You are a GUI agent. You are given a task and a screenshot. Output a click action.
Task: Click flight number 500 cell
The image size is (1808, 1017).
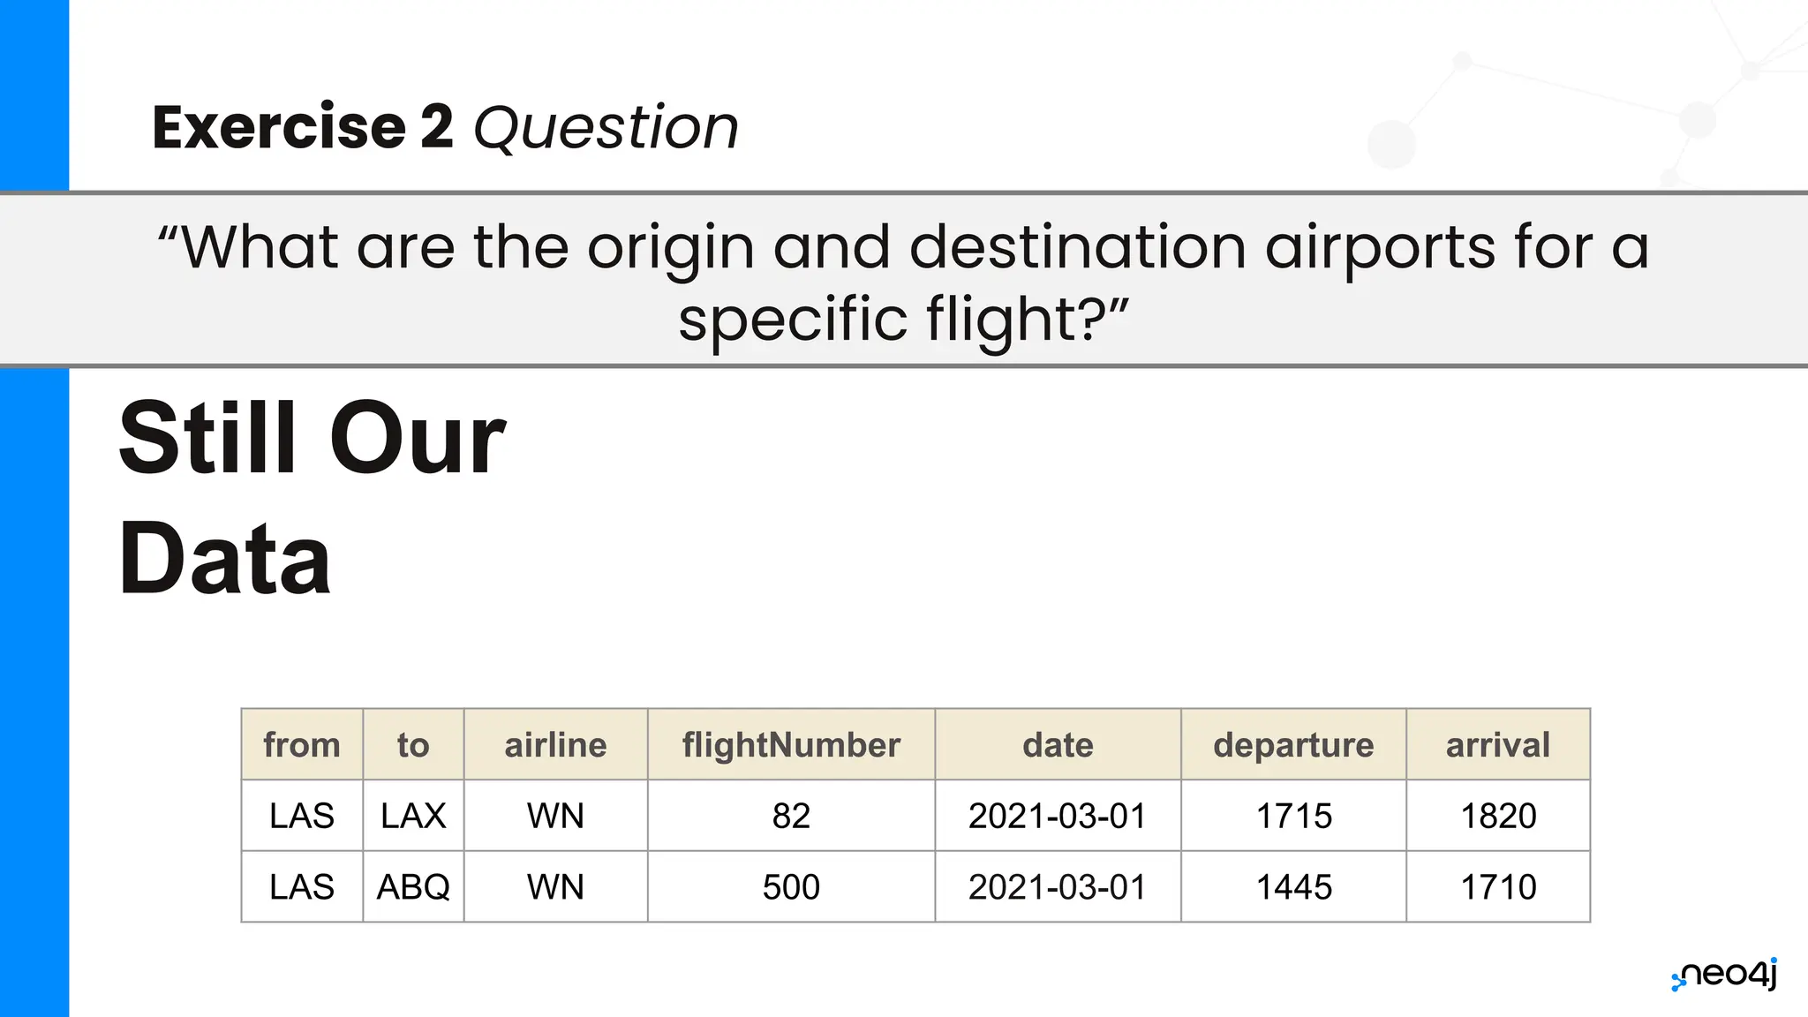(x=791, y=886)
